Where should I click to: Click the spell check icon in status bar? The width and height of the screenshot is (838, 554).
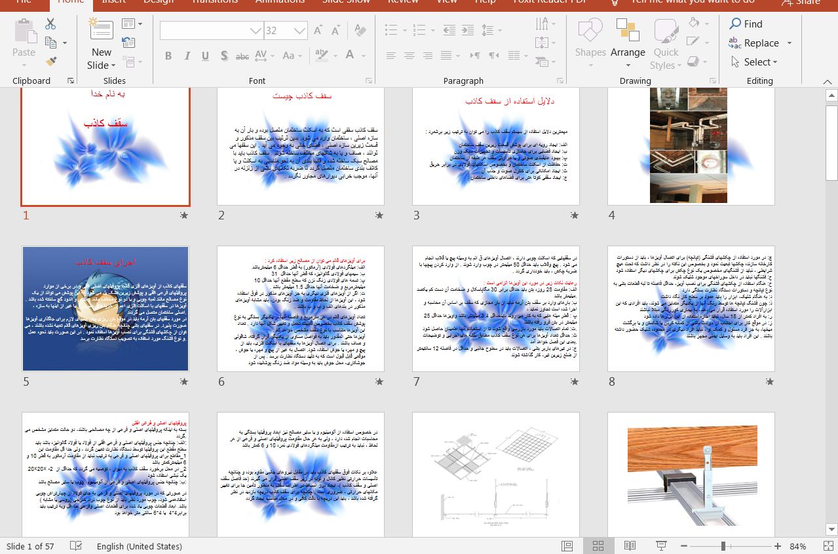click(x=76, y=546)
